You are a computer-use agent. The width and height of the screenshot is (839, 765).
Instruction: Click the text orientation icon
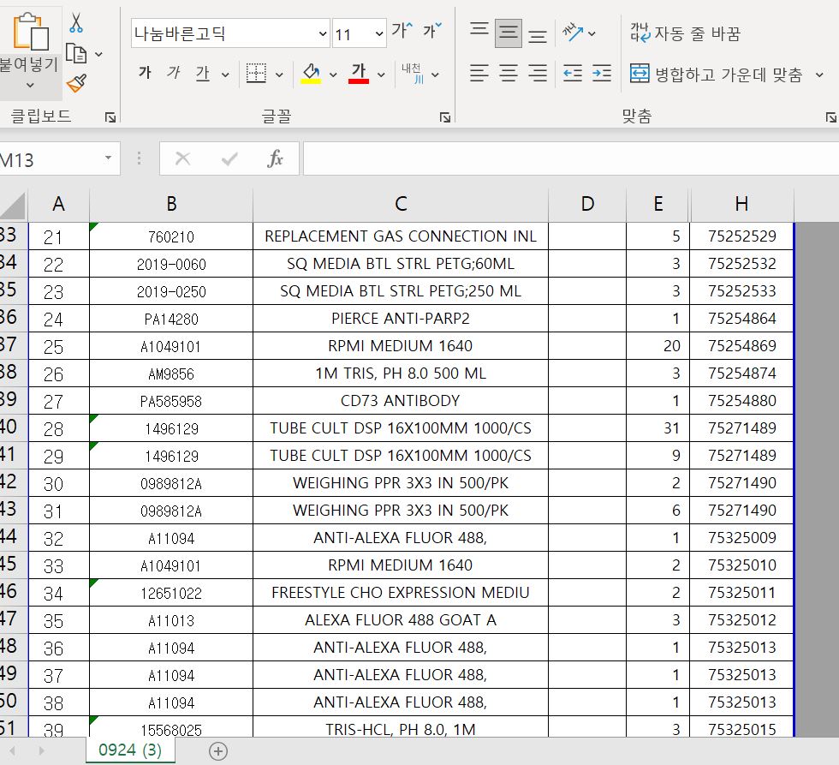573,33
